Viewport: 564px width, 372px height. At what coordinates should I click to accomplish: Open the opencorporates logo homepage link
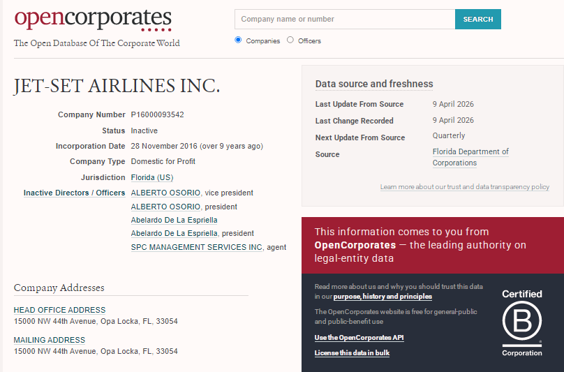(x=93, y=20)
